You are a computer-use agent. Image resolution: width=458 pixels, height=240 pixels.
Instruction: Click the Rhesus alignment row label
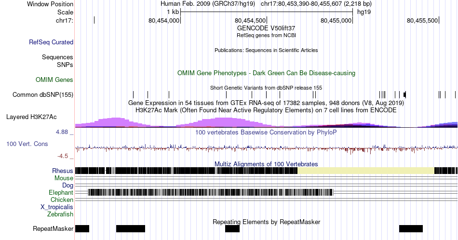click(x=63, y=171)
